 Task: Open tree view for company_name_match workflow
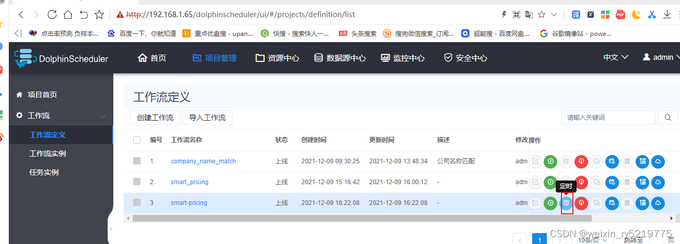point(643,162)
